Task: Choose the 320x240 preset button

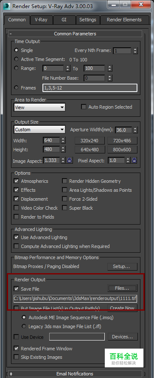Action: pyautogui.click(x=90, y=141)
